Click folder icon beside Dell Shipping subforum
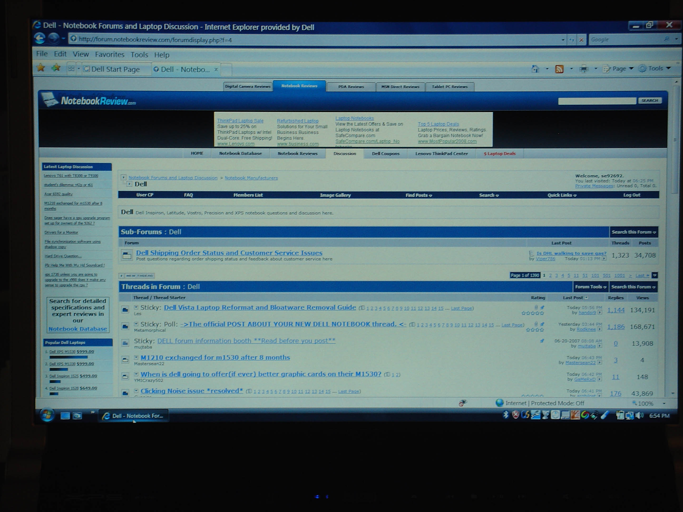The image size is (683, 512). tap(126, 255)
